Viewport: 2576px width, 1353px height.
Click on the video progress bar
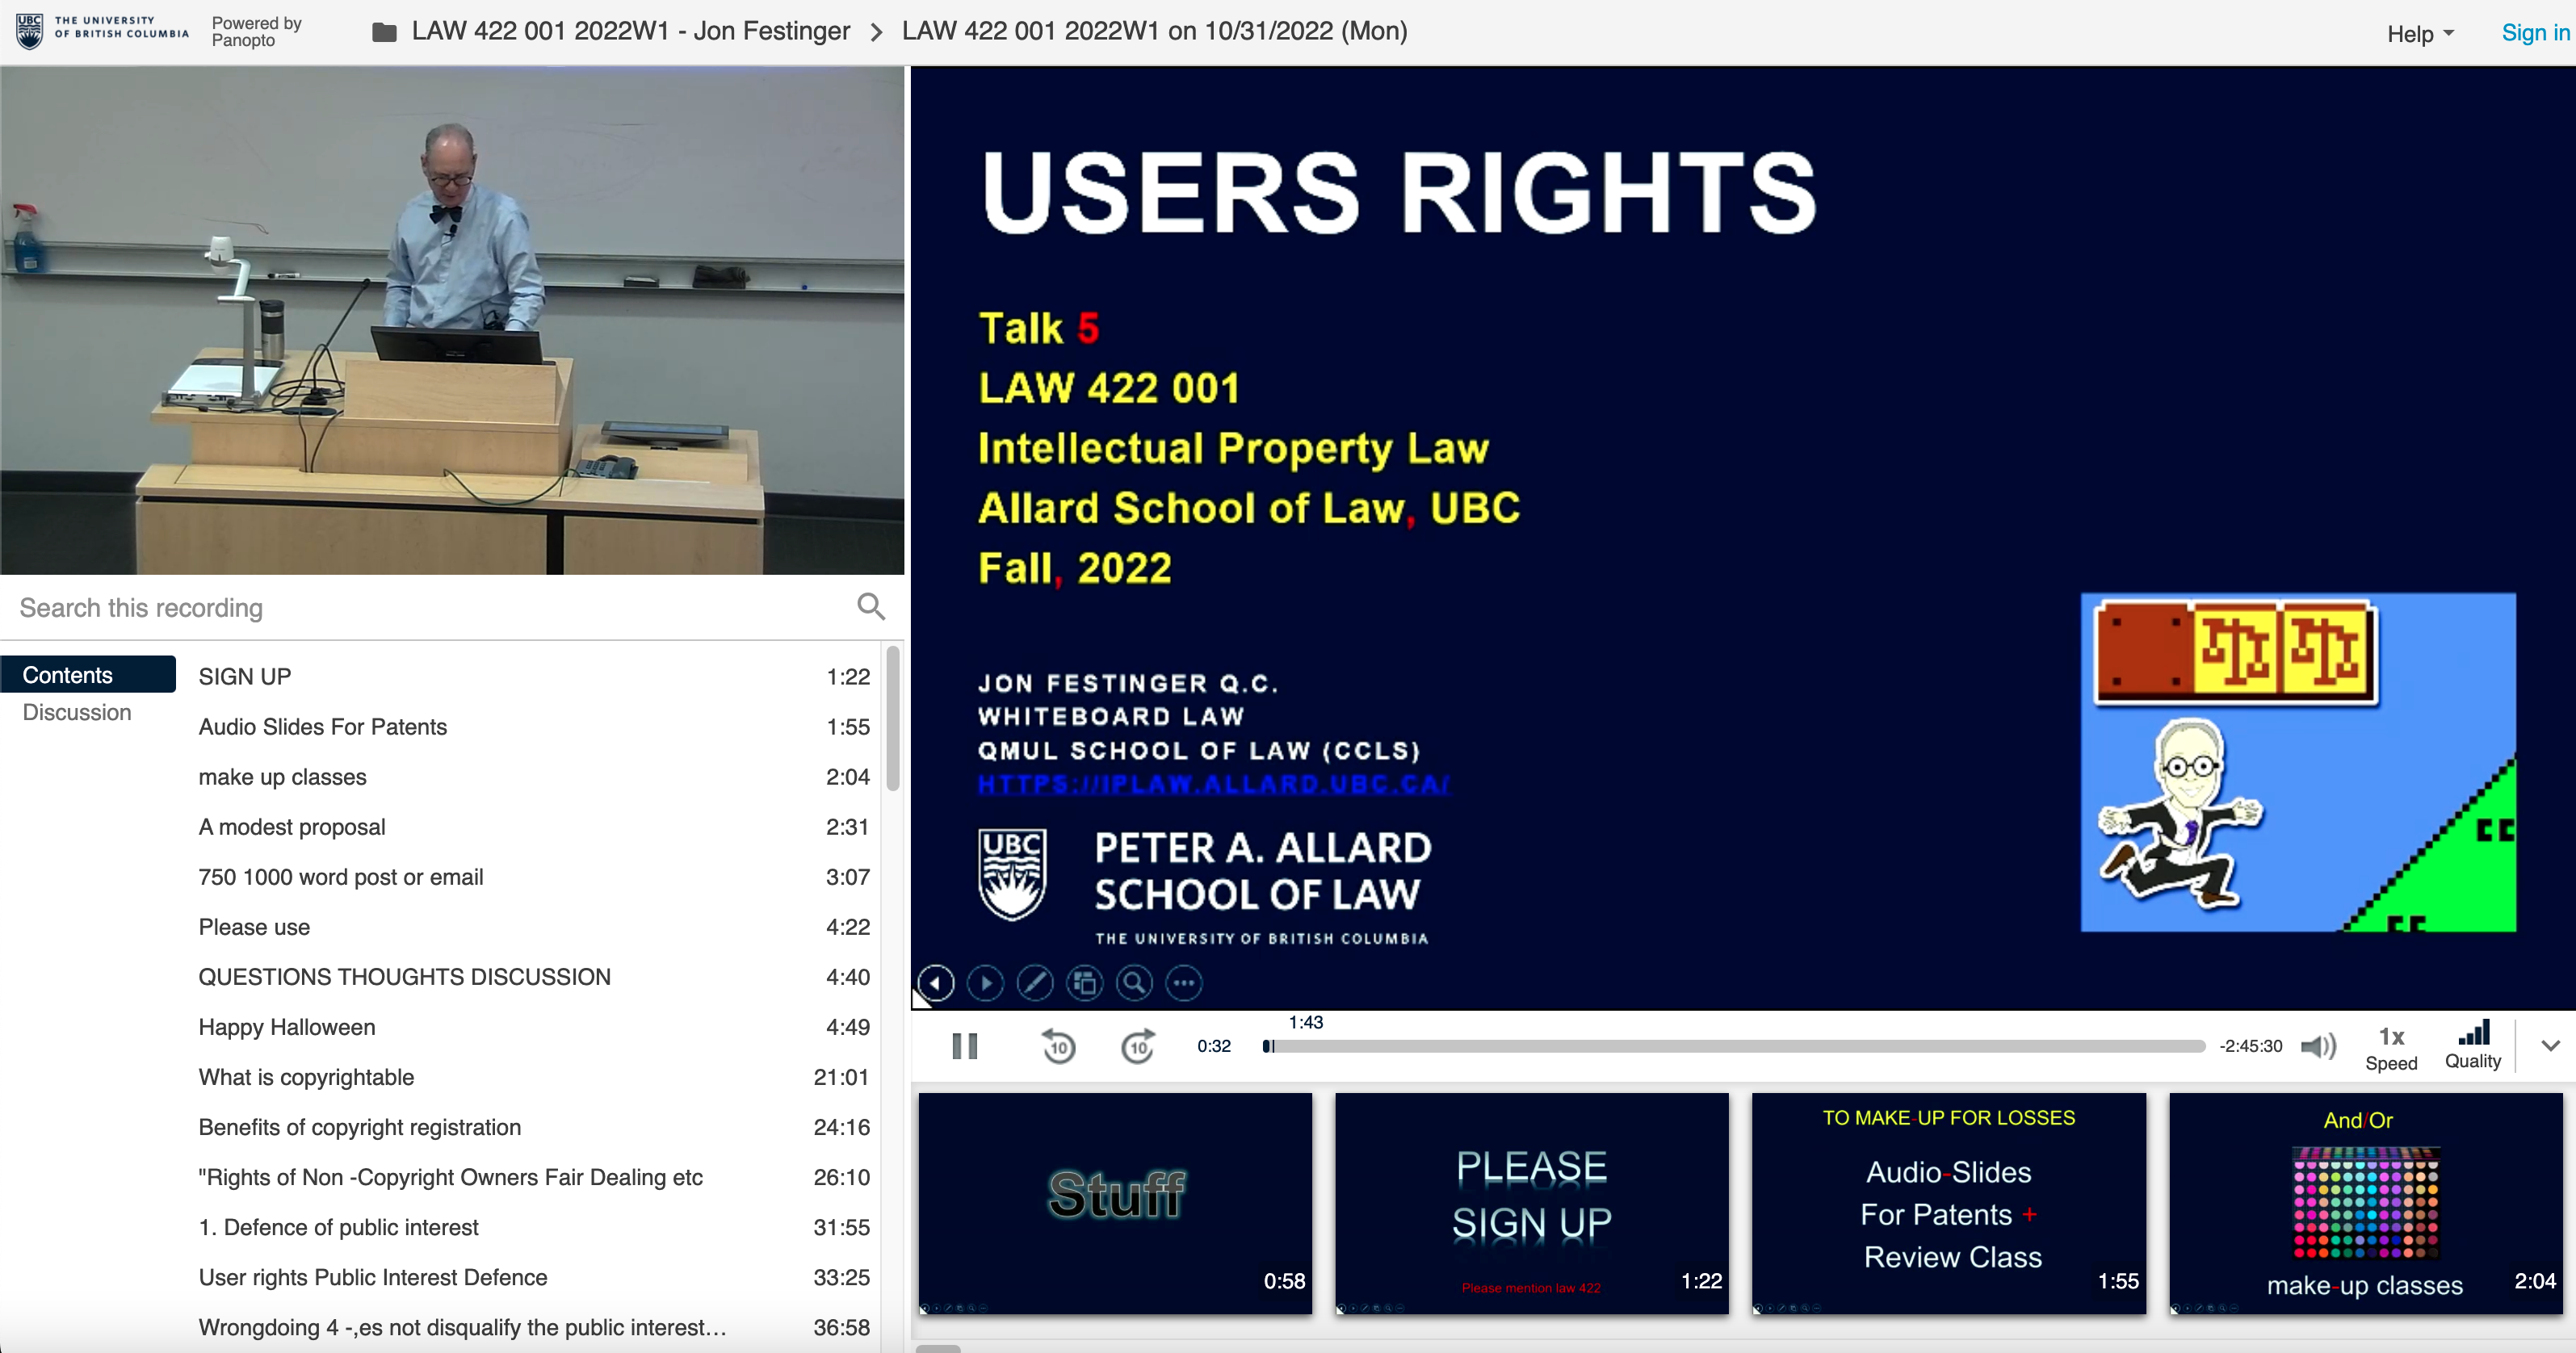tap(1734, 1046)
